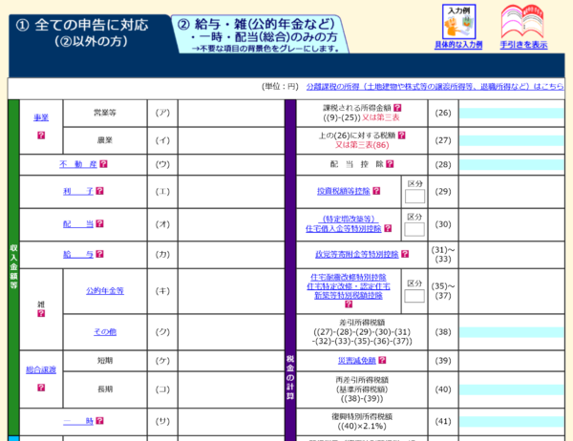Open the 配当 income link
Image resolution: width=573 pixels, height=441 pixels.
coord(78,223)
